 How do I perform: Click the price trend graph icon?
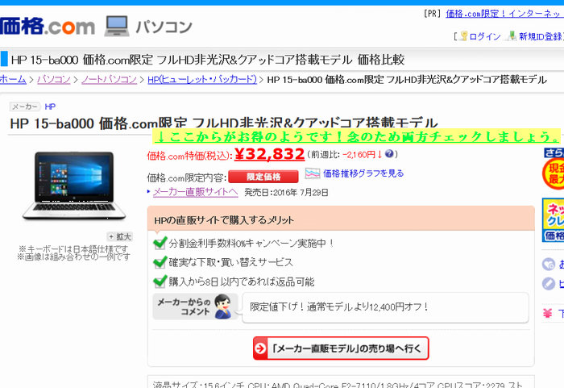313,173
